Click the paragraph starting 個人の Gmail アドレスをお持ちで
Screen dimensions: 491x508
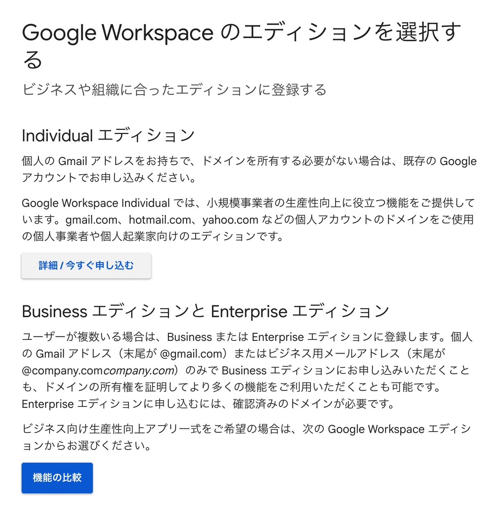point(249,169)
